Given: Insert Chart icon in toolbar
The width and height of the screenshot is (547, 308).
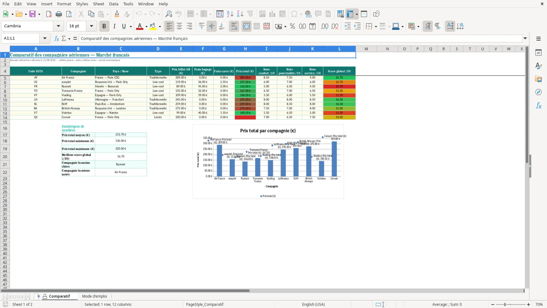Looking at the screenshot, I should [x=272, y=14].
